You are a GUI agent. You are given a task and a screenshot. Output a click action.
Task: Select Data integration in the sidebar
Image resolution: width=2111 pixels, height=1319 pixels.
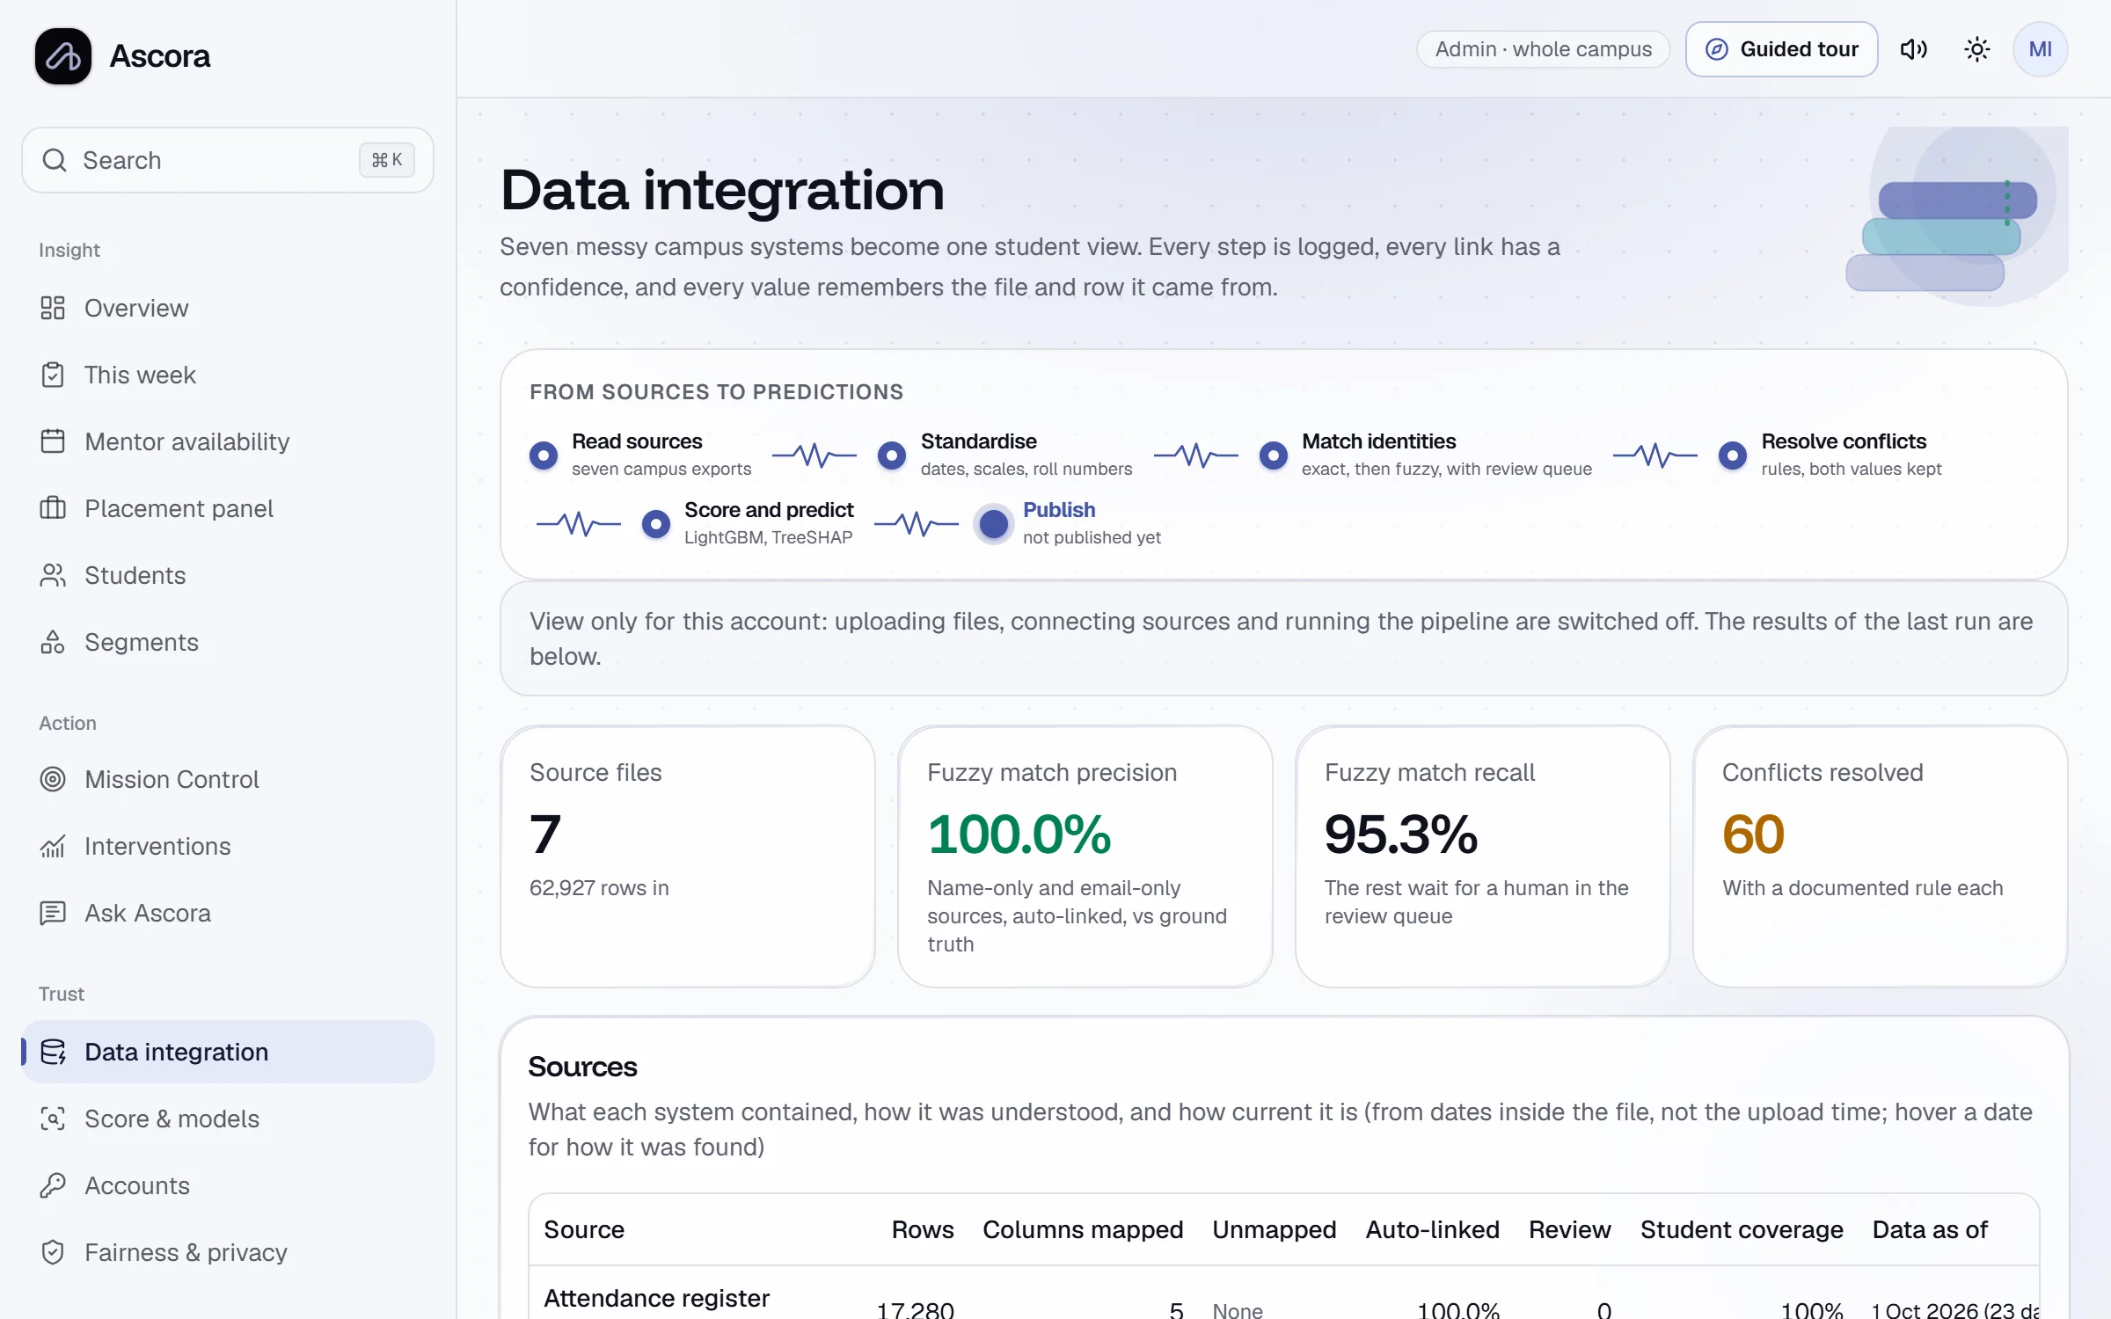click(x=228, y=1052)
